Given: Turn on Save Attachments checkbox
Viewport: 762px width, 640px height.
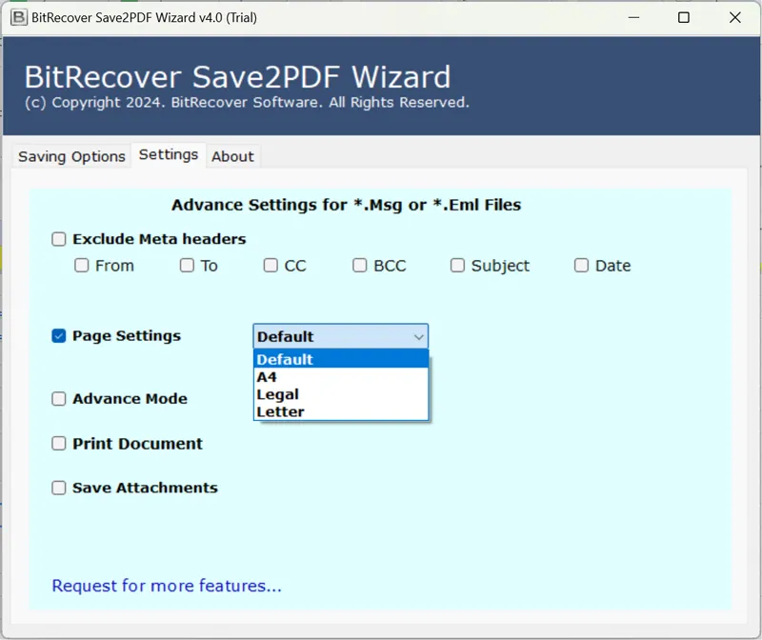Looking at the screenshot, I should pyautogui.click(x=59, y=488).
